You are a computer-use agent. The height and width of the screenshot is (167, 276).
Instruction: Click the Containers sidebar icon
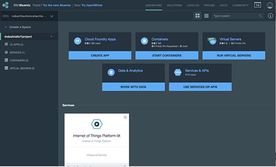pos(6,60)
